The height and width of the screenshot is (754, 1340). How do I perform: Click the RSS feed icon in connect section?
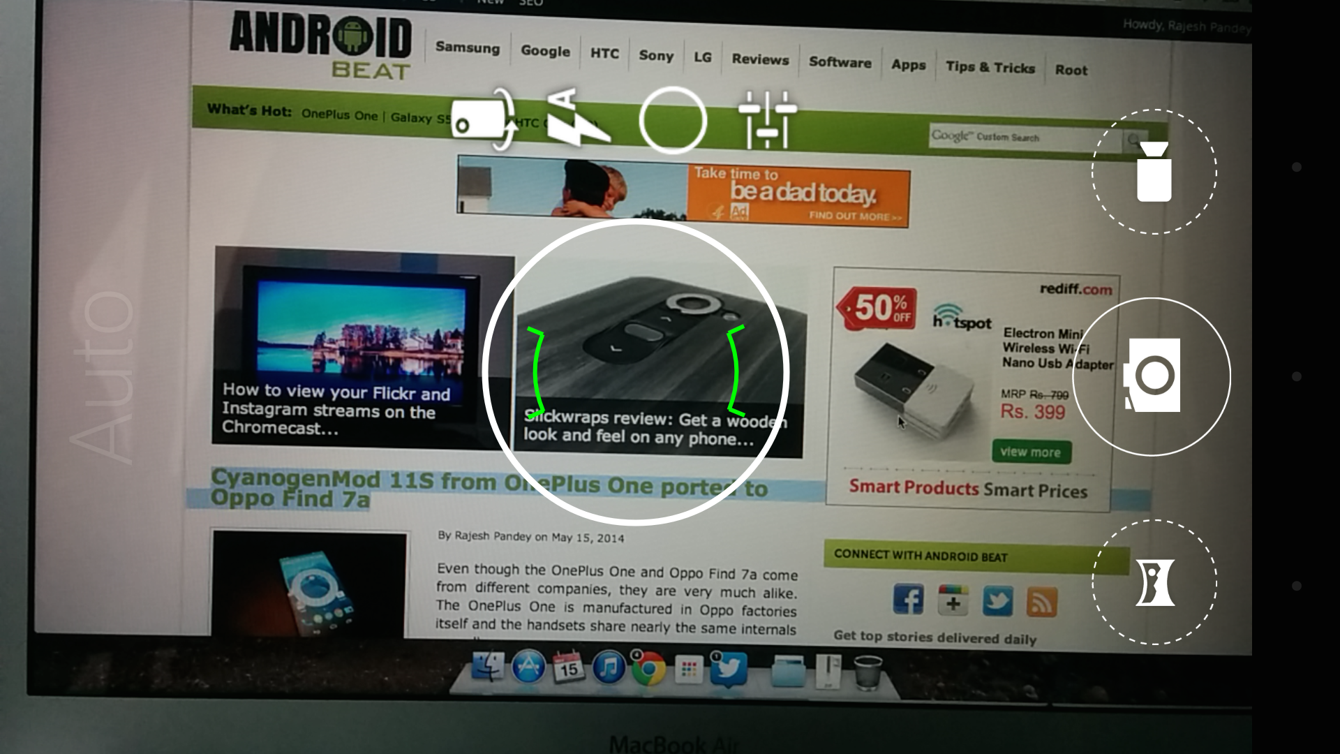tap(1041, 601)
